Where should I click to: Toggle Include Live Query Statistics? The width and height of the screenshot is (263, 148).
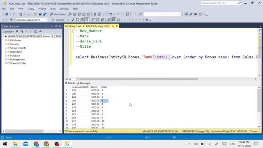(x=98, y=20)
